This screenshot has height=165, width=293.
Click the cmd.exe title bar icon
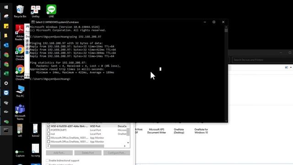(x=33, y=22)
